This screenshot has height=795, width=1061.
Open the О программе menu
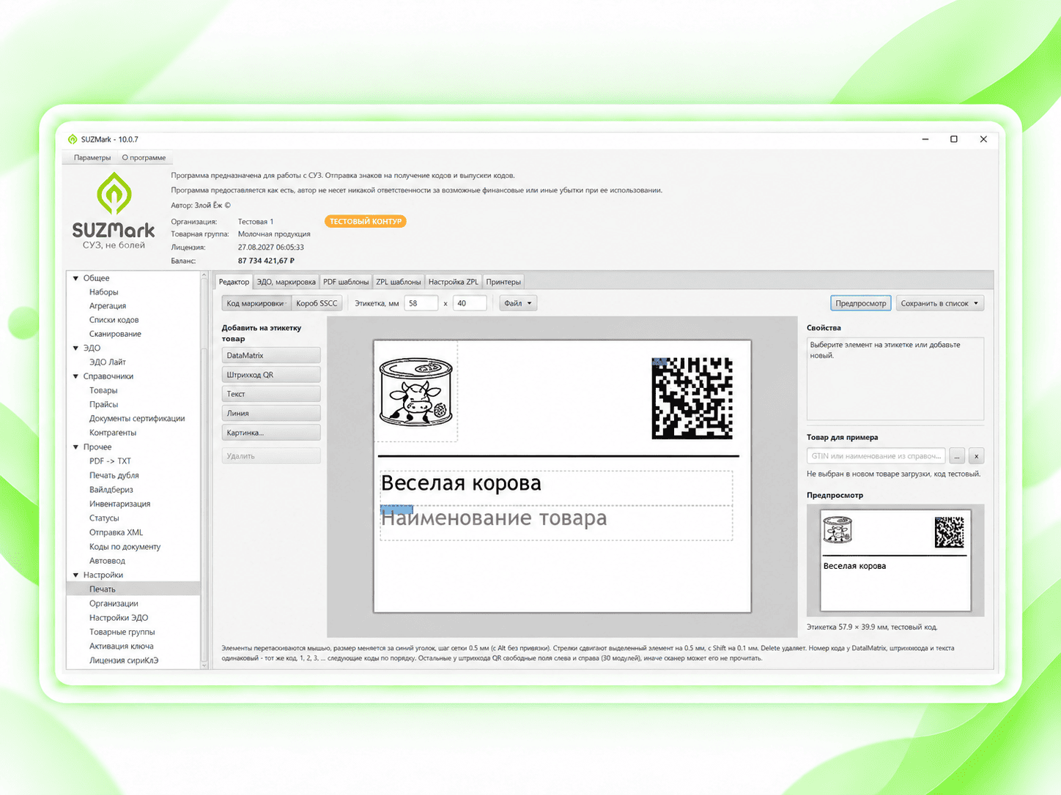coord(144,157)
